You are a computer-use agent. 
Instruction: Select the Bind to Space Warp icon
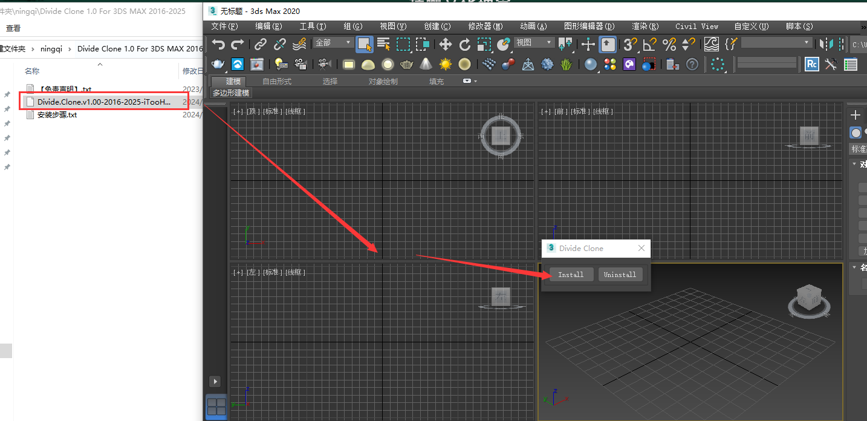[299, 44]
